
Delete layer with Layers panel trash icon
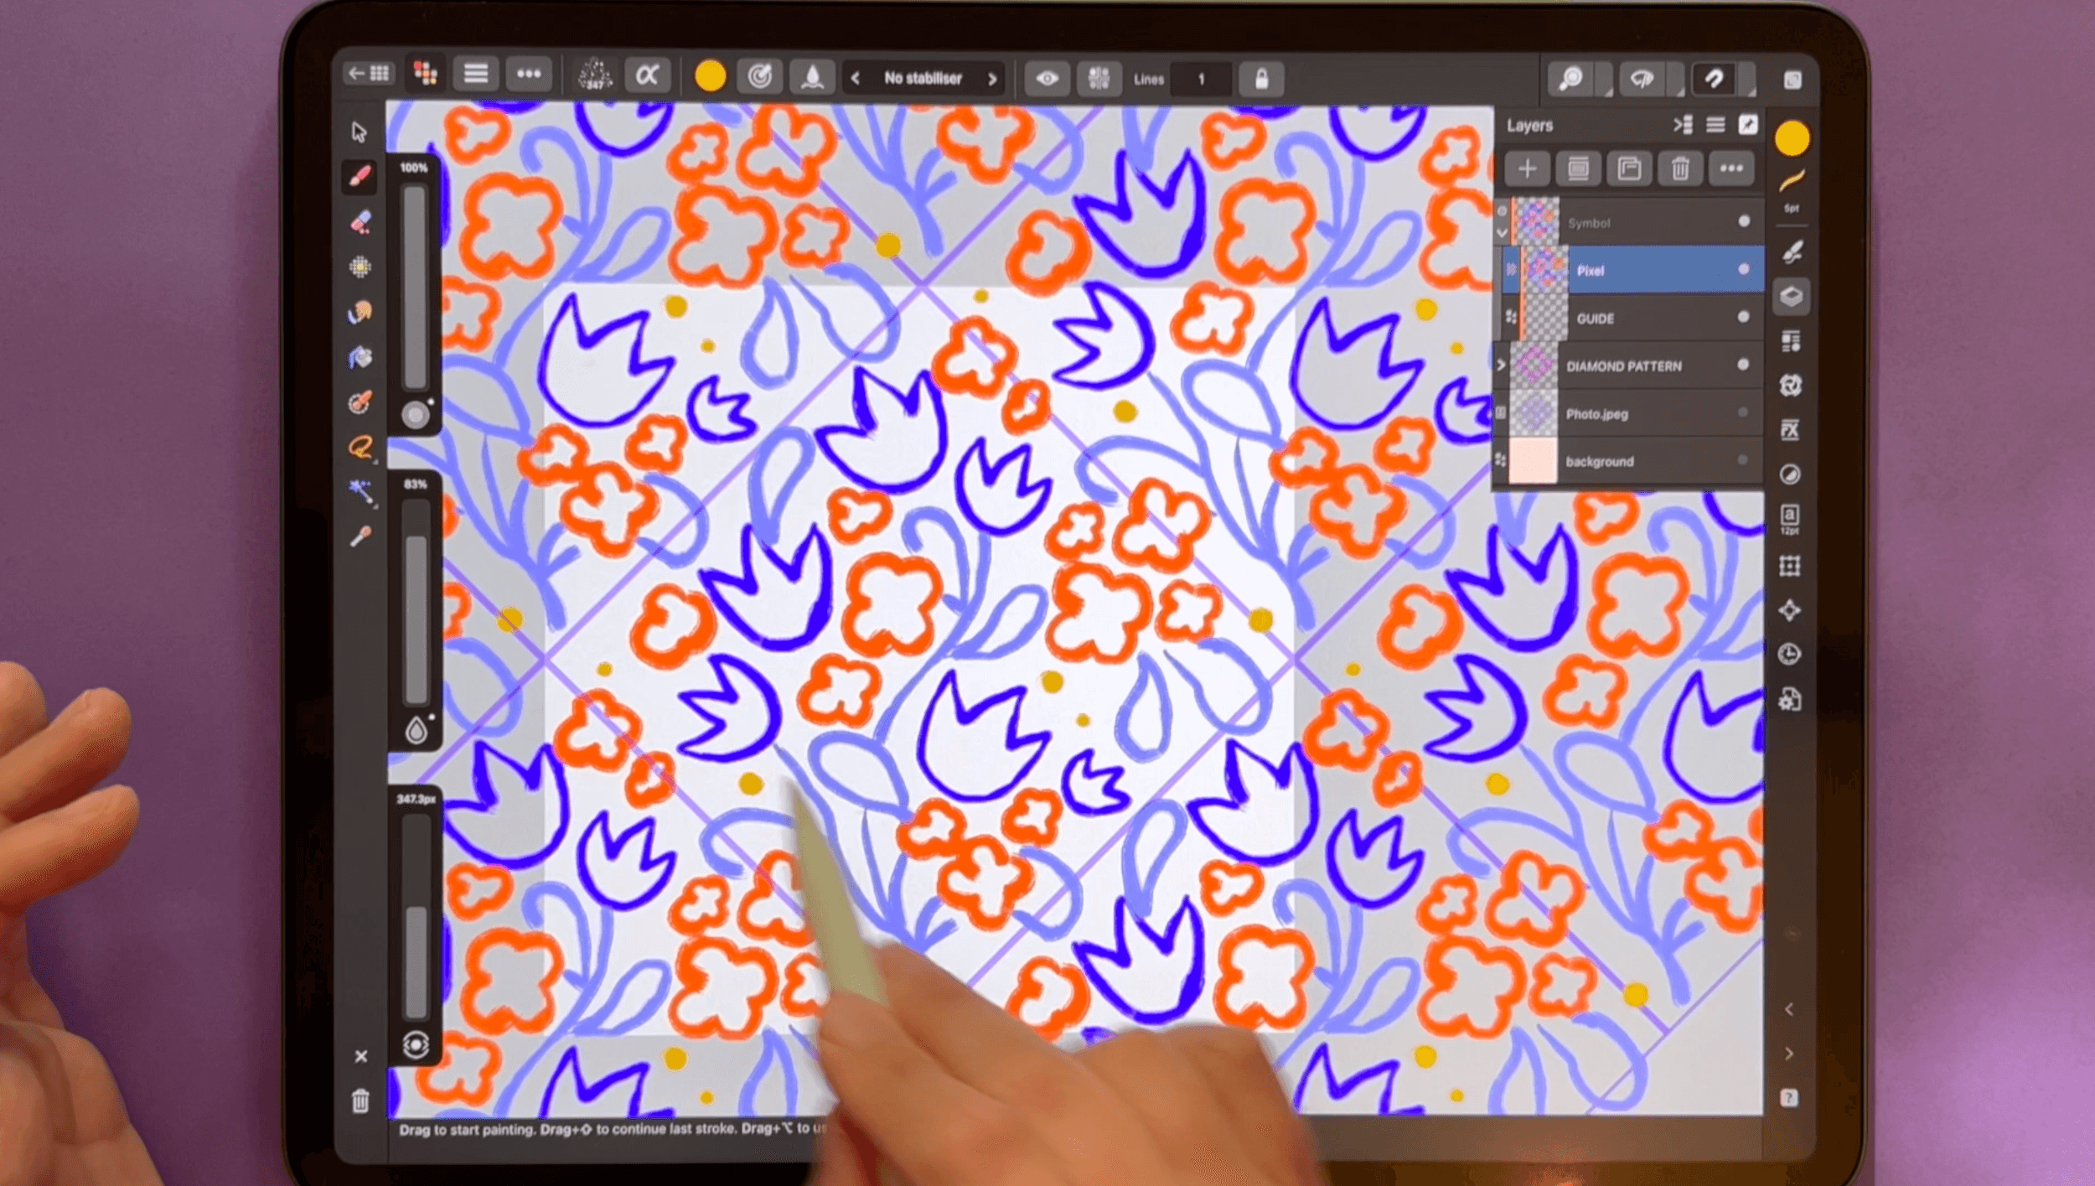click(1679, 169)
